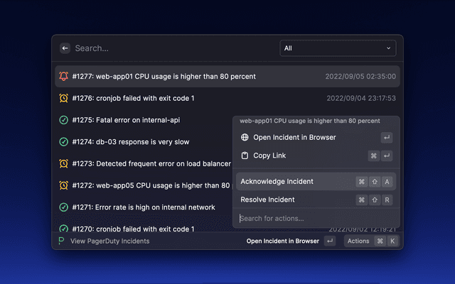Click clipboard icon next to Copy Link

tap(245, 155)
